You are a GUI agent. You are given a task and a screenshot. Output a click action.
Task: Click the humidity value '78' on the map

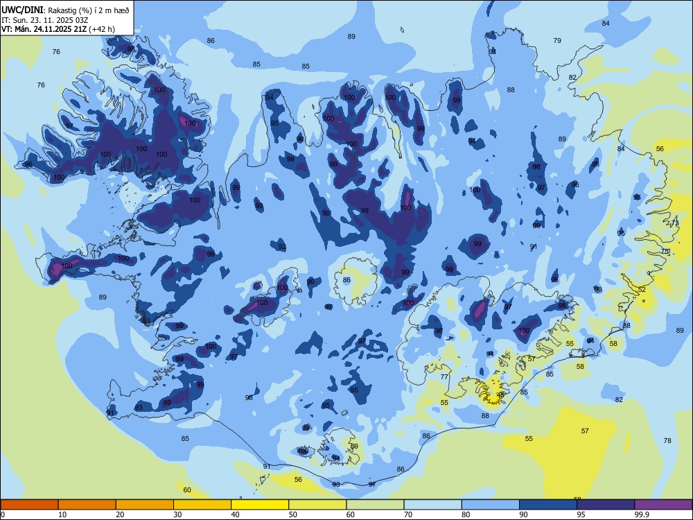667,440
